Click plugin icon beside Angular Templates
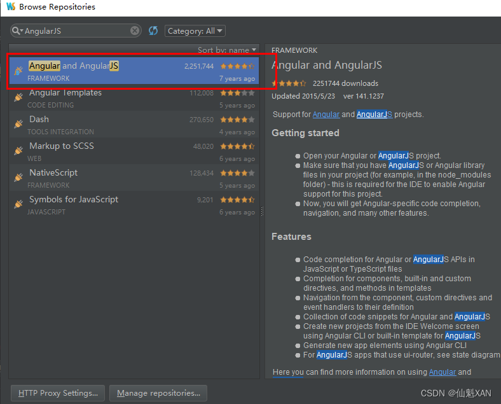Screen dimensions: 501x404 pyautogui.click(x=18, y=97)
